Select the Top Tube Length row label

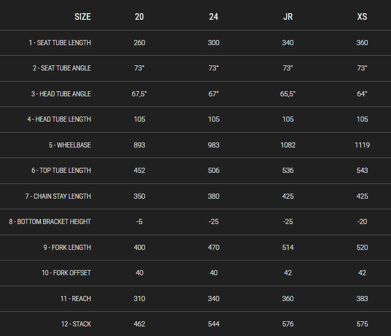(61, 170)
